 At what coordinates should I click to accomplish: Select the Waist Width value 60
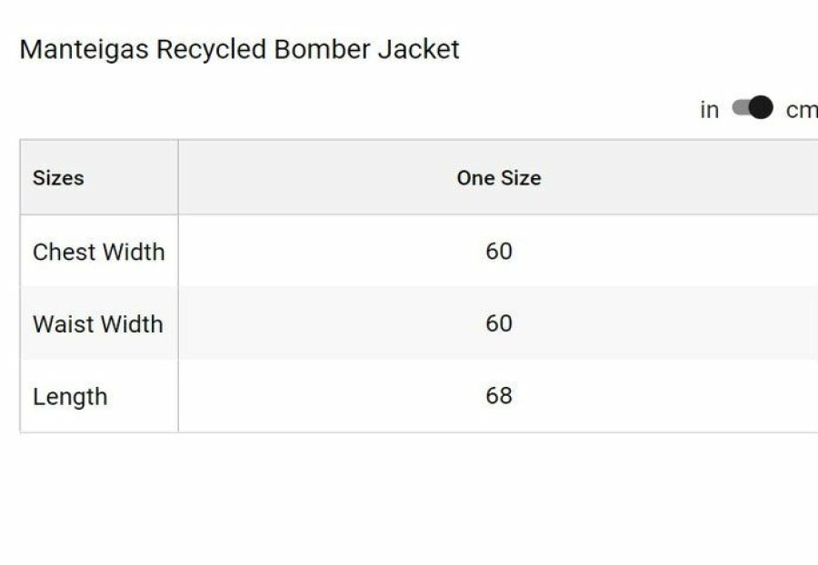(499, 323)
